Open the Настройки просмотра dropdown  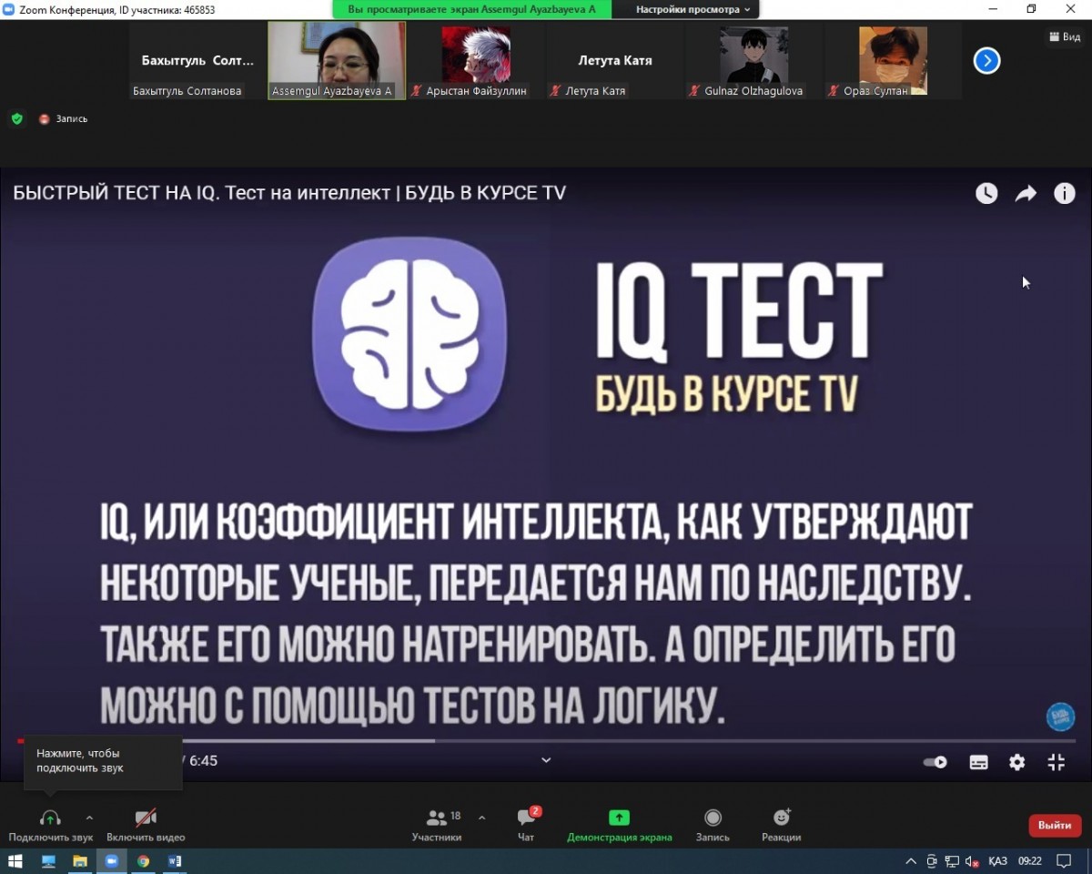[693, 9]
